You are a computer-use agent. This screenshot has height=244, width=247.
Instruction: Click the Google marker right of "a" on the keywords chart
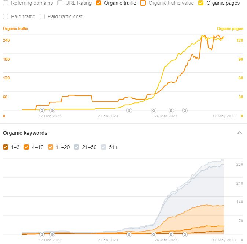click(x=185, y=234)
